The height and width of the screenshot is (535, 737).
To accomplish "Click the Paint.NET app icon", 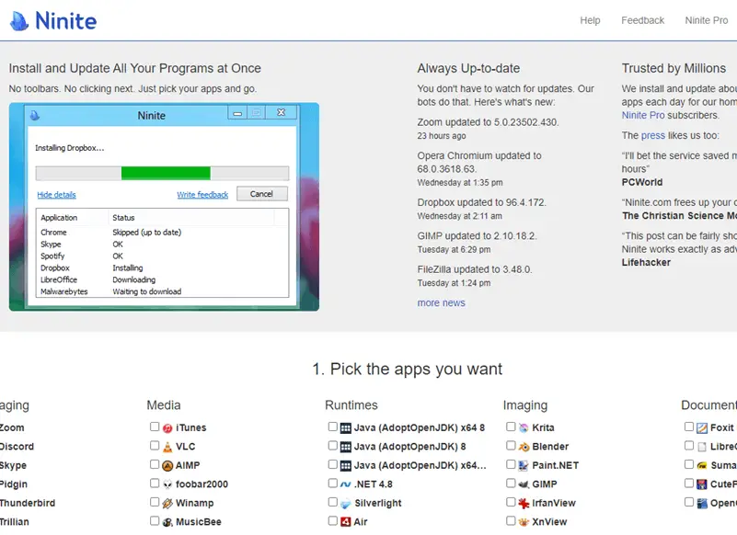I will coord(524,465).
